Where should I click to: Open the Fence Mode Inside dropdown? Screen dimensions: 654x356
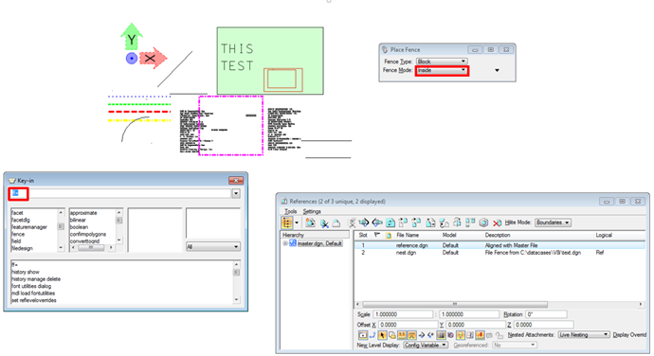pyautogui.click(x=442, y=70)
